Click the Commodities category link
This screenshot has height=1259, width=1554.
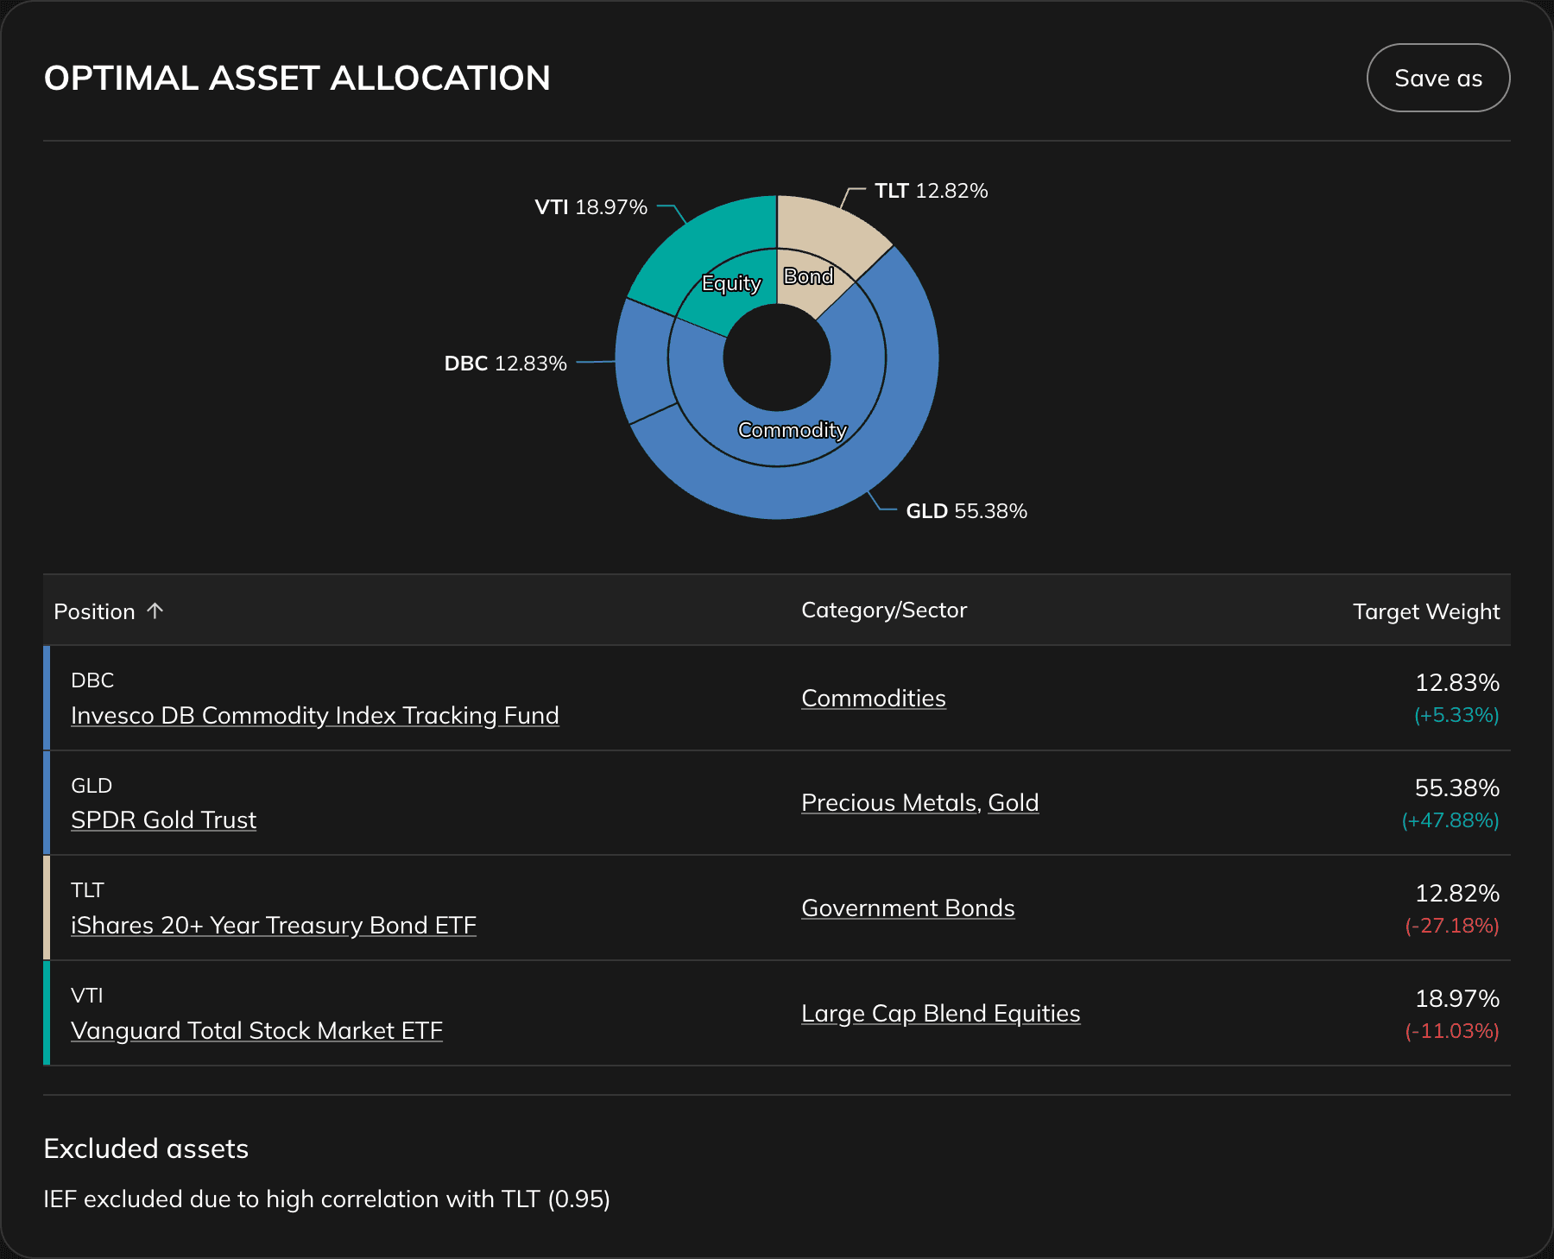pyautogui.click(x=874, y=698)
